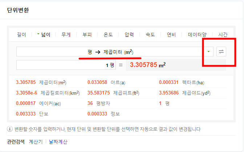This screenshot has height=152, width=244.
Task: Choose the 데이터양 tab
Action: pyautogui.click(x=197, y=35)
